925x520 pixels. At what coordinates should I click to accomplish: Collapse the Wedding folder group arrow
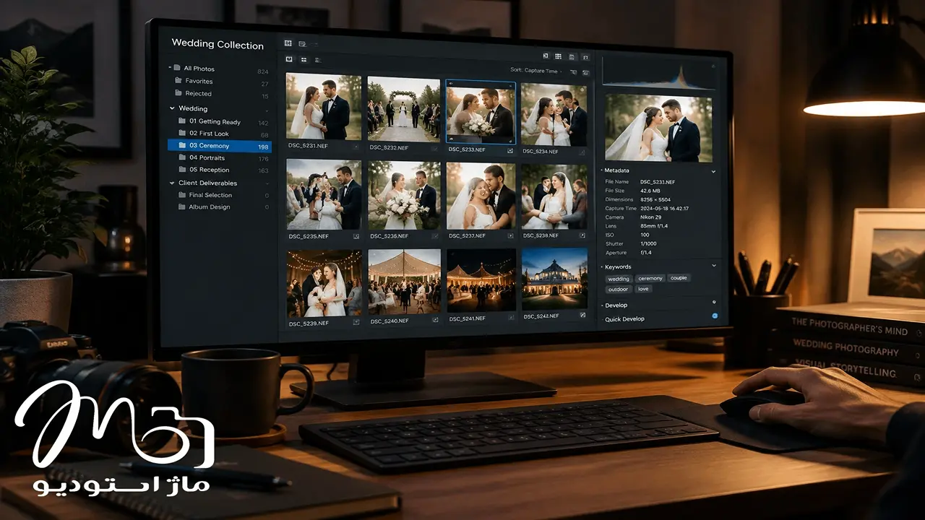pos(171,108)
